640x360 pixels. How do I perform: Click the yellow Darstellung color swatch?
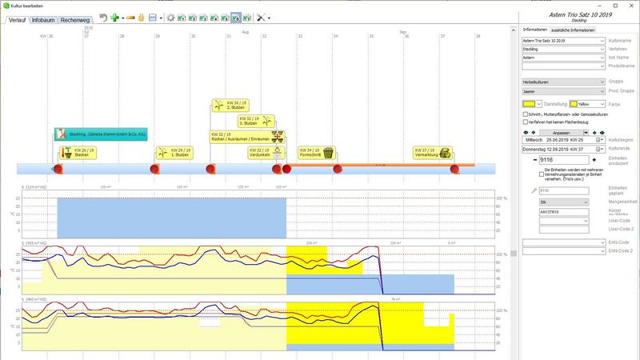[x=528, y=103]
